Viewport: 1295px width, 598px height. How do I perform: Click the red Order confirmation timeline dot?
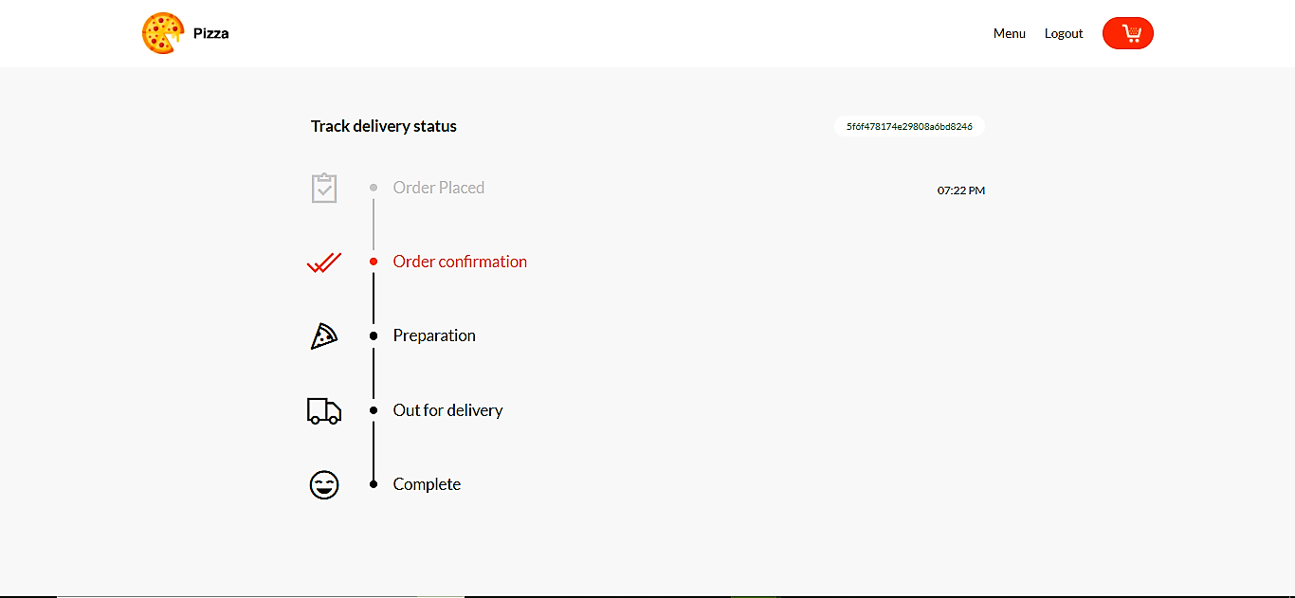coord(374,262)
